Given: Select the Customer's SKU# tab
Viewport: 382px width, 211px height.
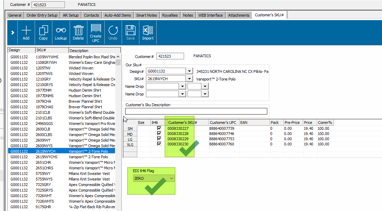Looking at the screenshot, I should (269, 15).
